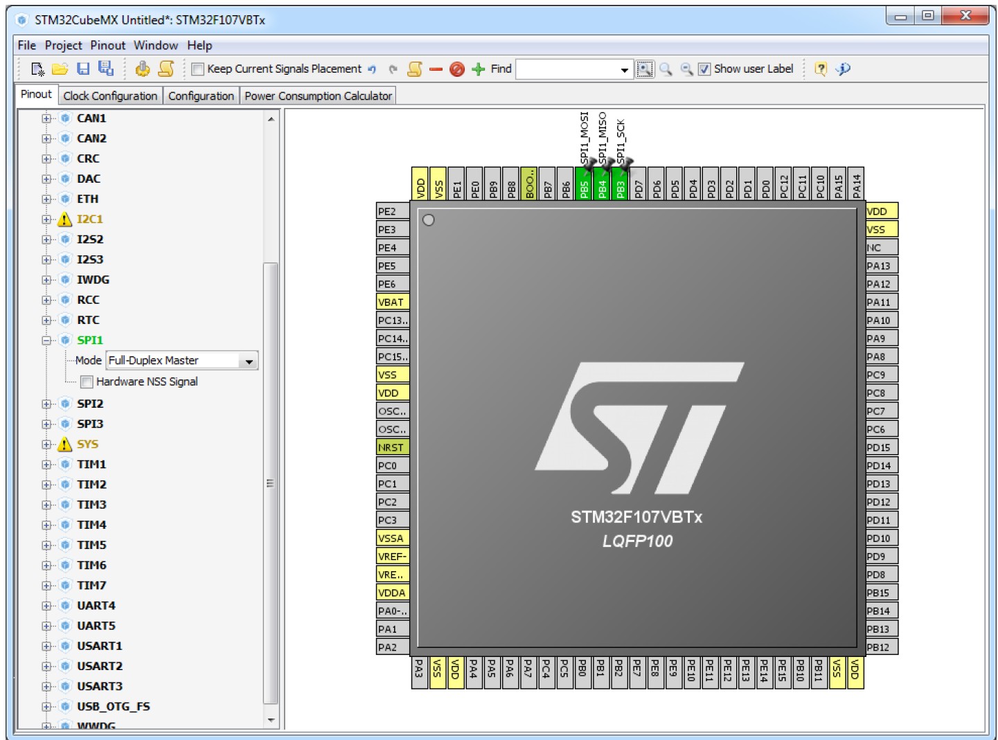Image resolution: width=998 pixels, height=740 pixels.
Task: Click the New Project toolbar icon
Action: click(37, 69)
